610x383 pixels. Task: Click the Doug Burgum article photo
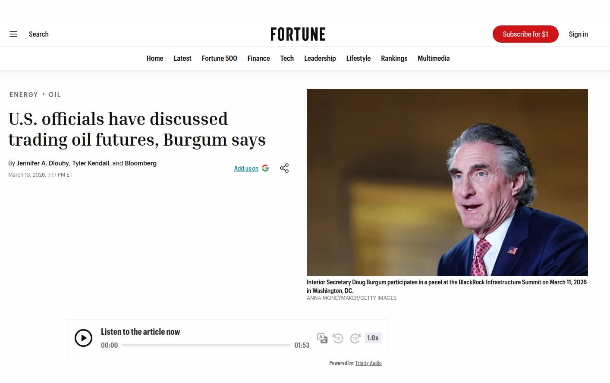pyautogui.click(x=447, y=182)
